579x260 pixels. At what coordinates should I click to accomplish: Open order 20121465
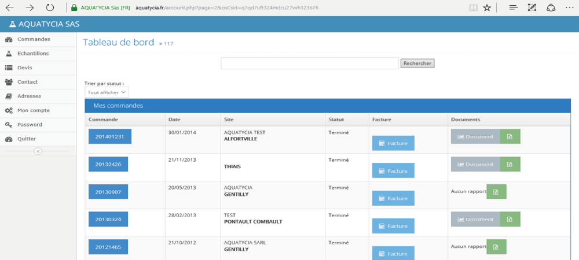click(x=108, y=247)
